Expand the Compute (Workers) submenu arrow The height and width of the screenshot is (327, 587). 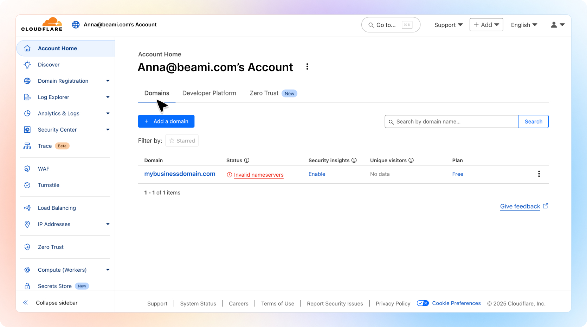(x=108, y=270)
